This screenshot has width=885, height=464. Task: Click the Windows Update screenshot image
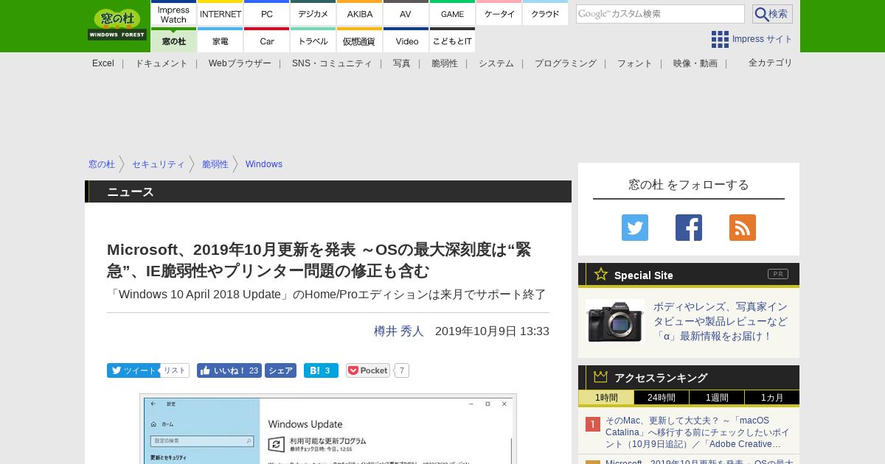pyautogui.click(x=328, y=429)
